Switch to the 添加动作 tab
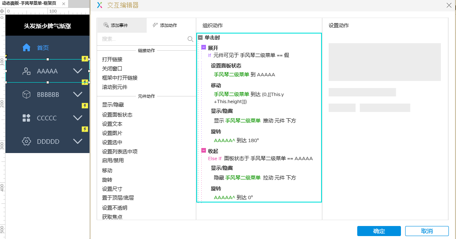The width and height of the screenshot is (456, 239). tap(171, 25)
